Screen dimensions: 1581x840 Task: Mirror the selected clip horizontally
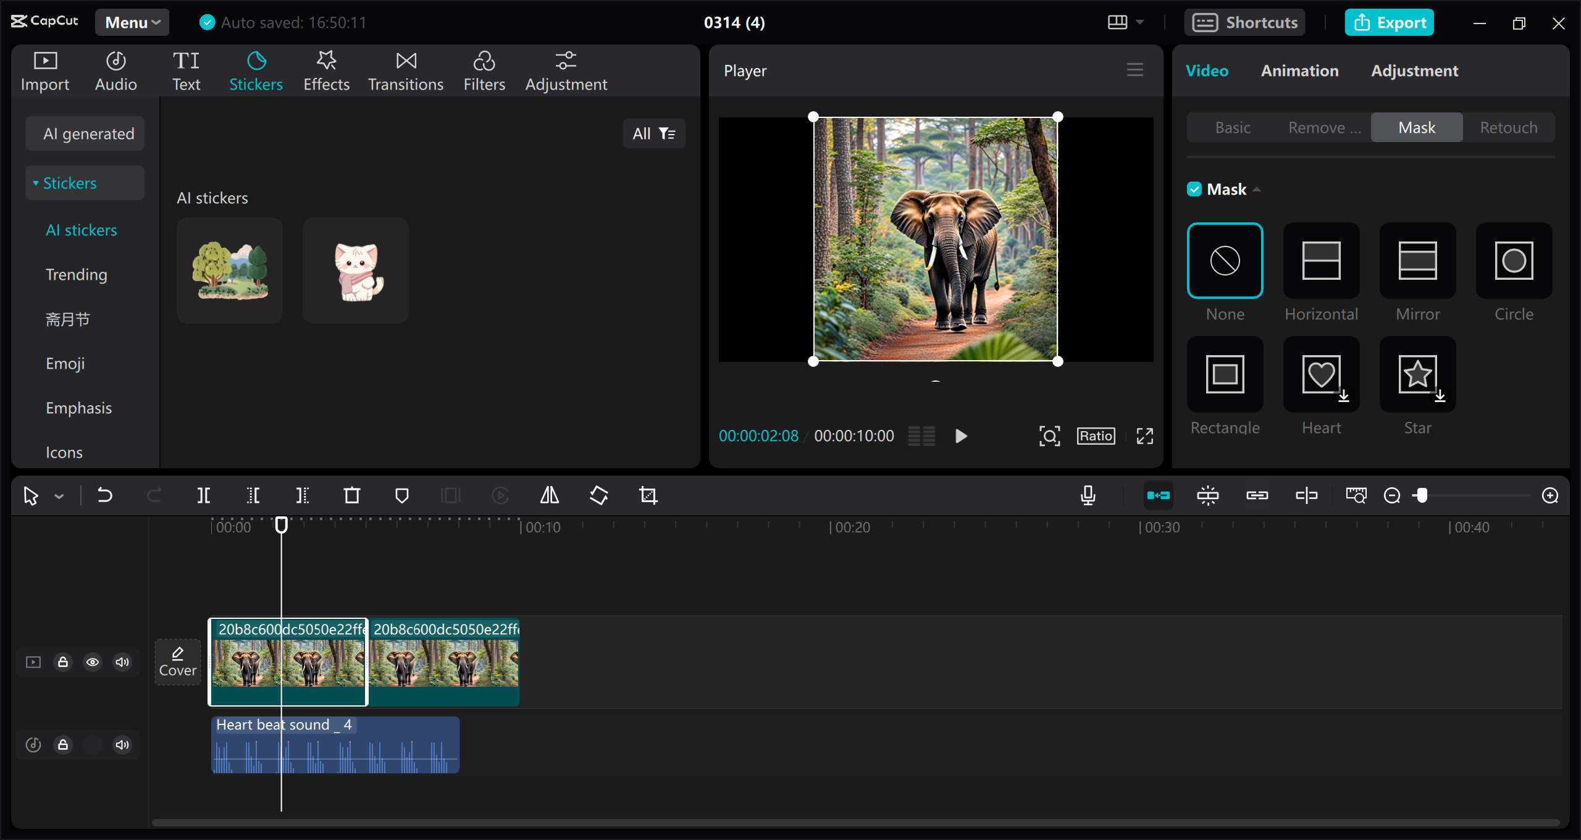point(548,495)
